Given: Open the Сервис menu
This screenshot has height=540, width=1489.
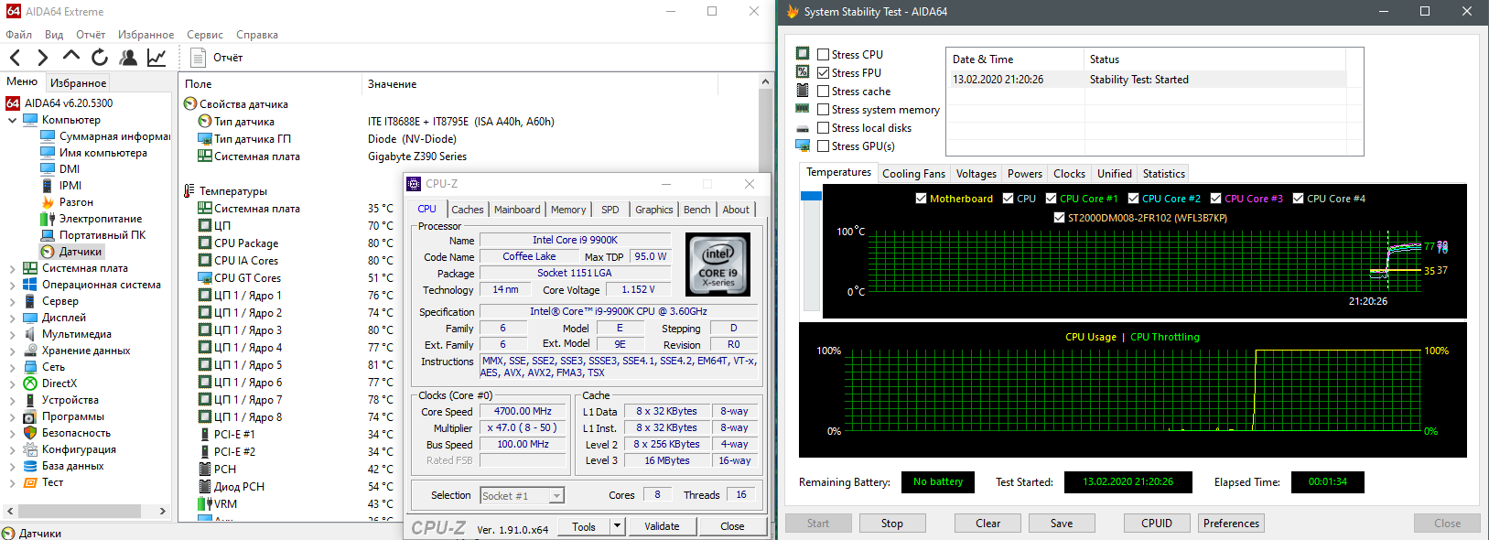Looking at the screenshot, I should pyautogui.click(x=205, y=35).
